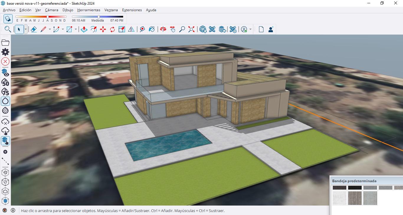This screenshot has width=403, height=215.
Task: Select the Rotate tool
Action: click(x=112, y=29)
